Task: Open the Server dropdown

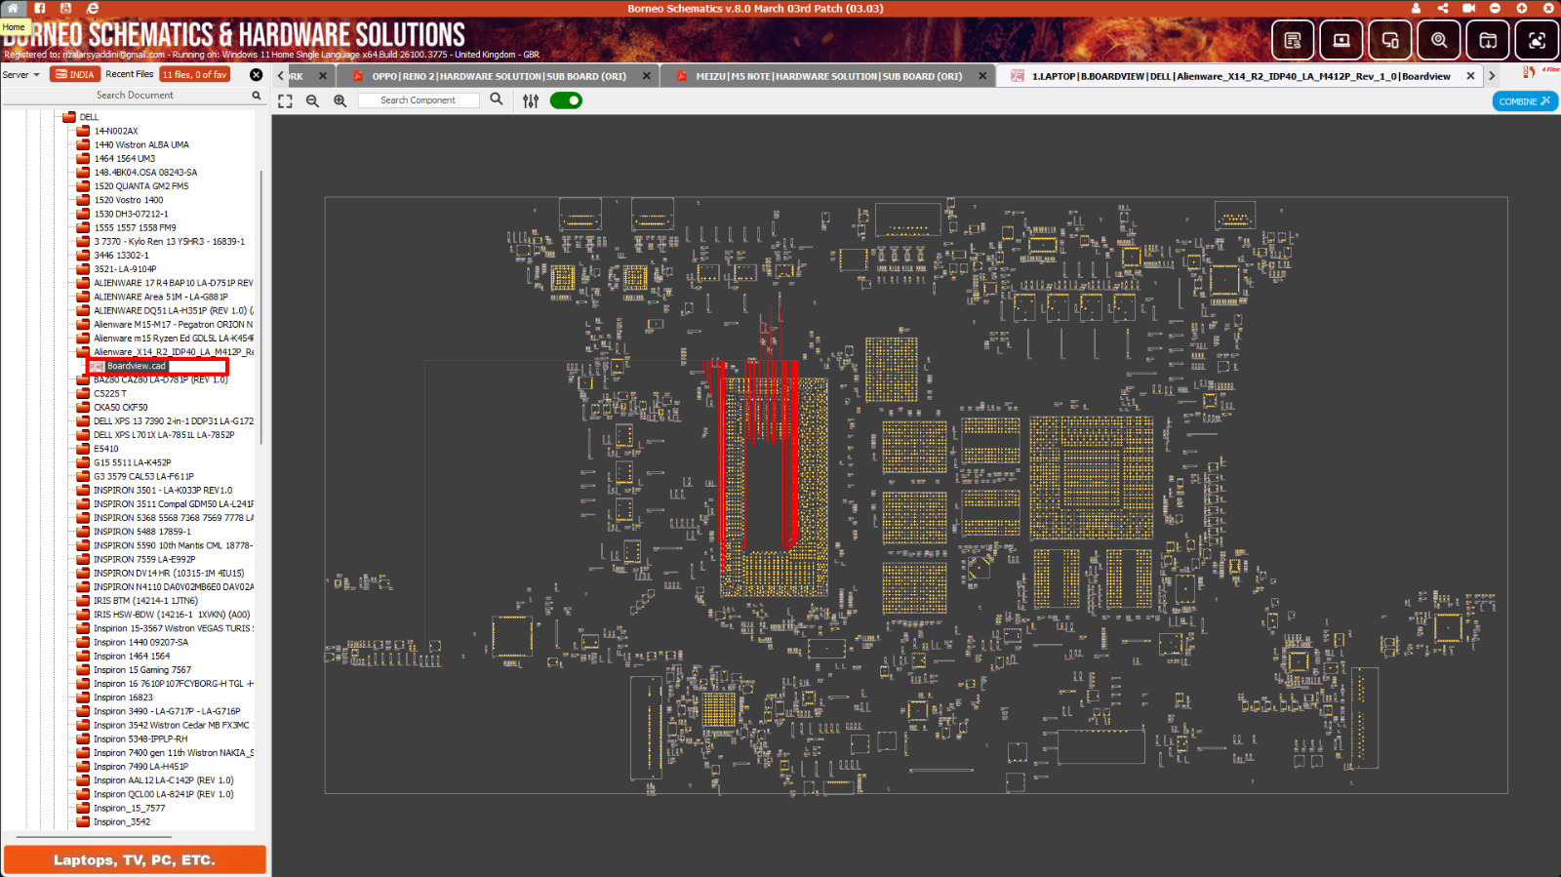Action: point(20,74)
